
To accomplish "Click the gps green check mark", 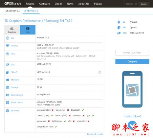I will (93, 116).
